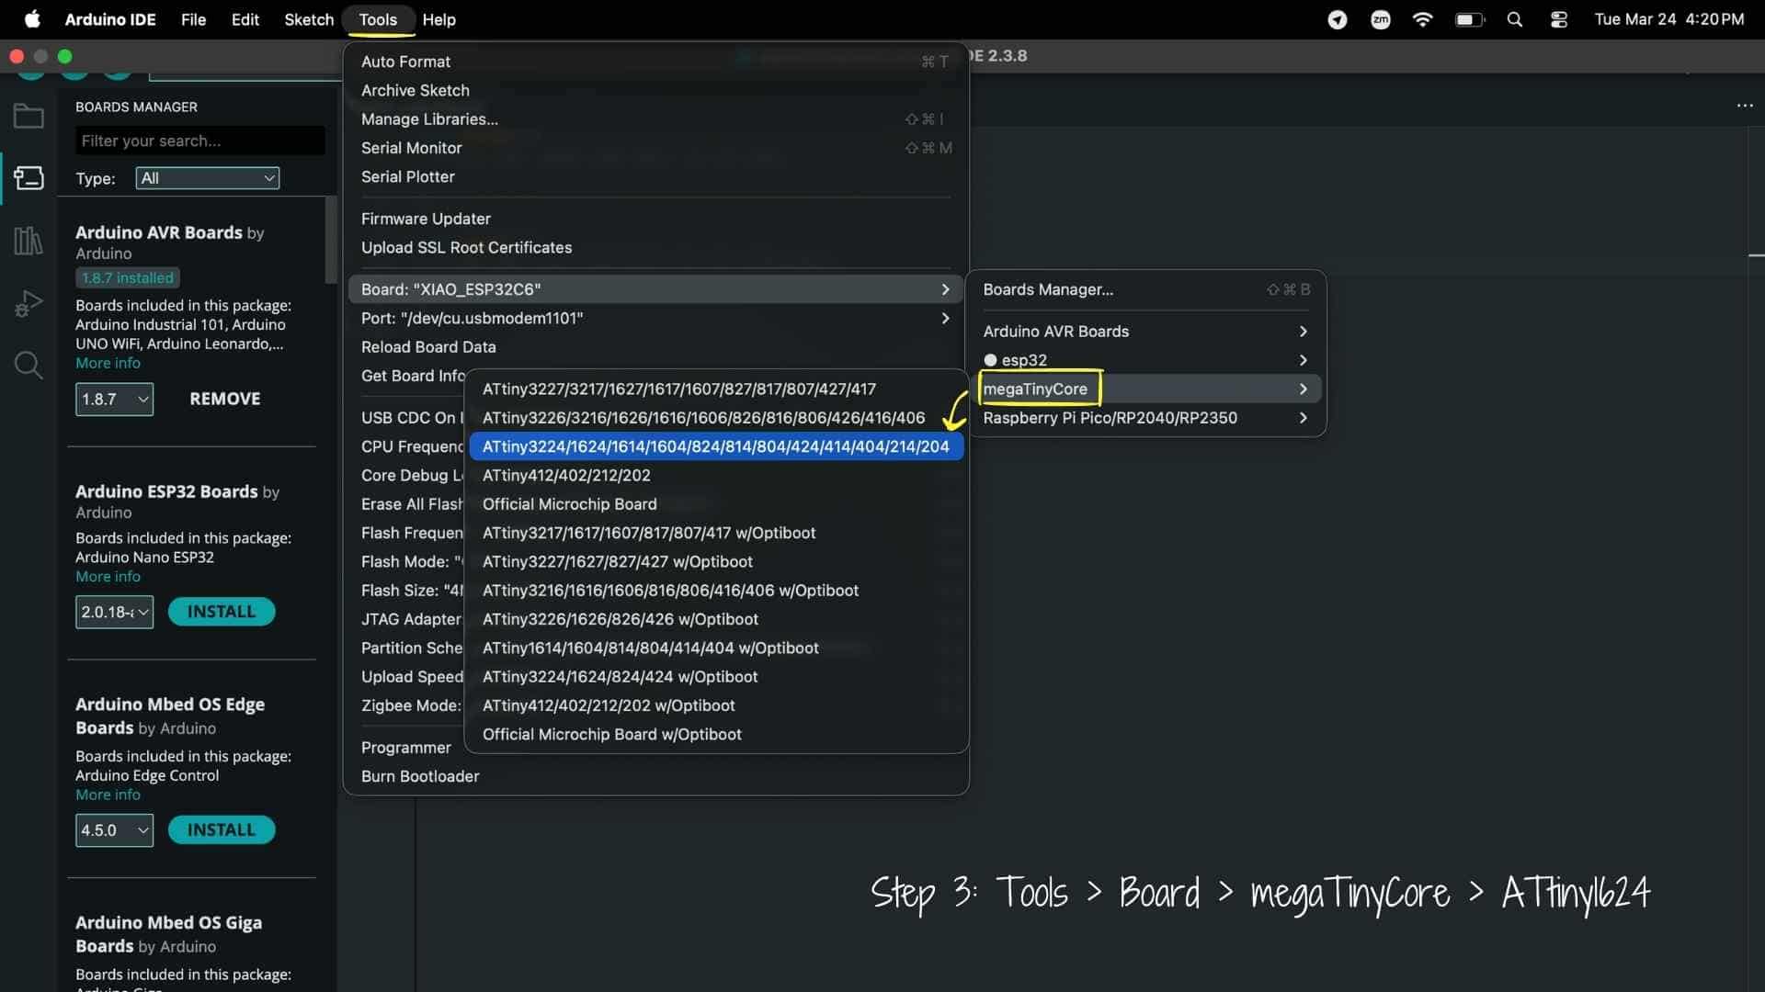Click the three-dots editor options icon
Viewport: 1765px width, 992px height.
click(x=1744, y=106)
